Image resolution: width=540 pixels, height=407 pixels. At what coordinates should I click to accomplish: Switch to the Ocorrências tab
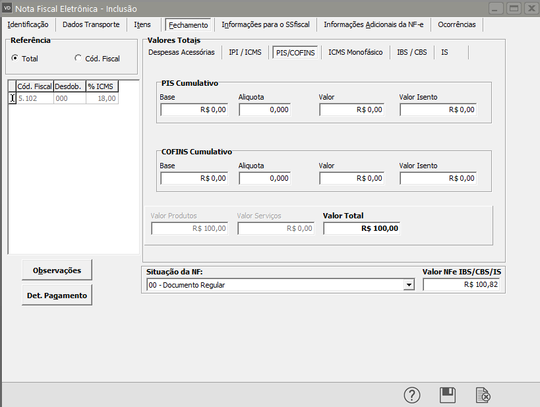point(457,24)
